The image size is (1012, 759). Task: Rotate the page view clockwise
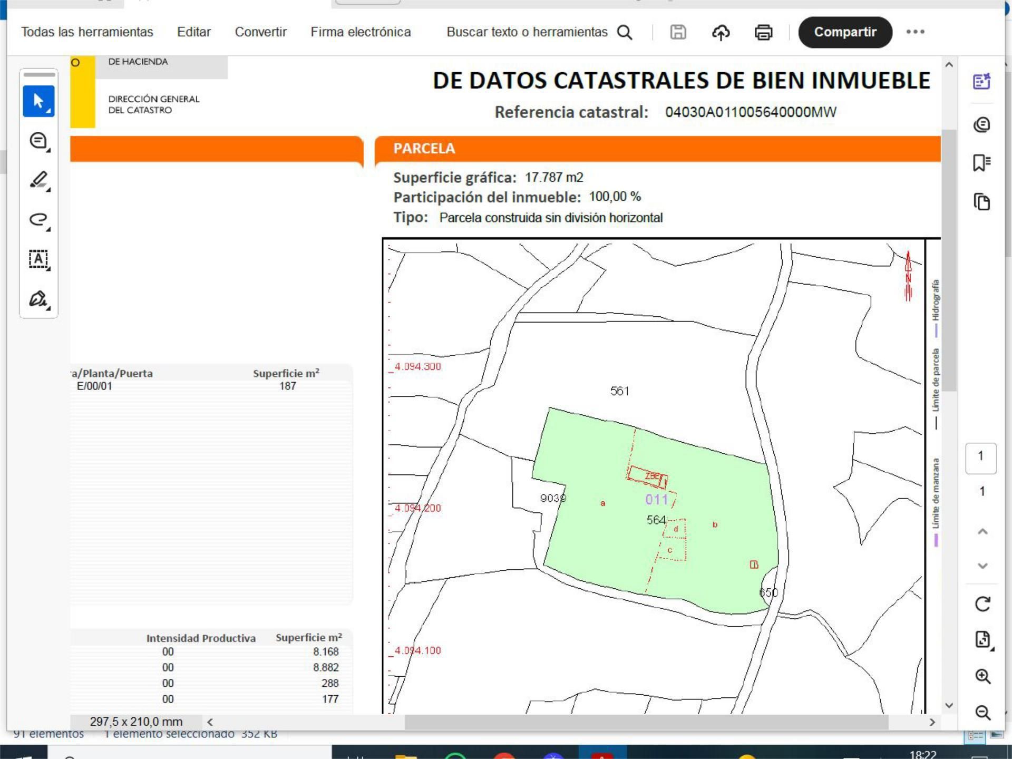(x=982, y=604)
